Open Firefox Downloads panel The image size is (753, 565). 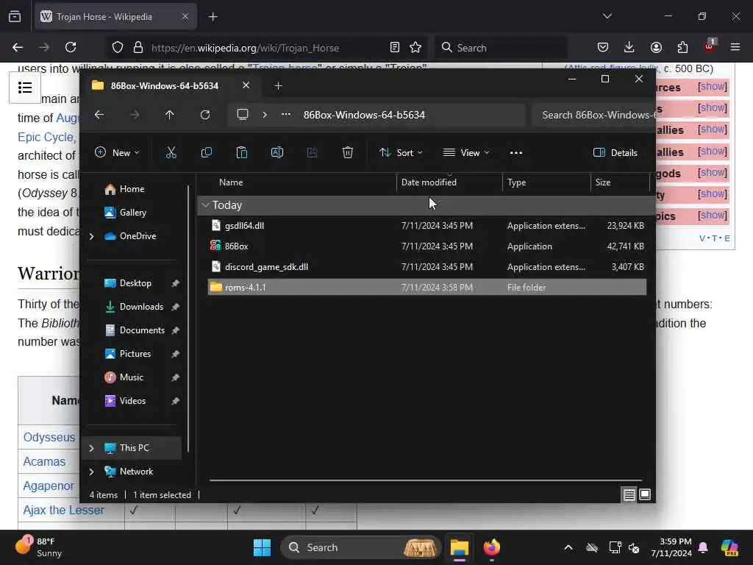(x=629, y=47)
